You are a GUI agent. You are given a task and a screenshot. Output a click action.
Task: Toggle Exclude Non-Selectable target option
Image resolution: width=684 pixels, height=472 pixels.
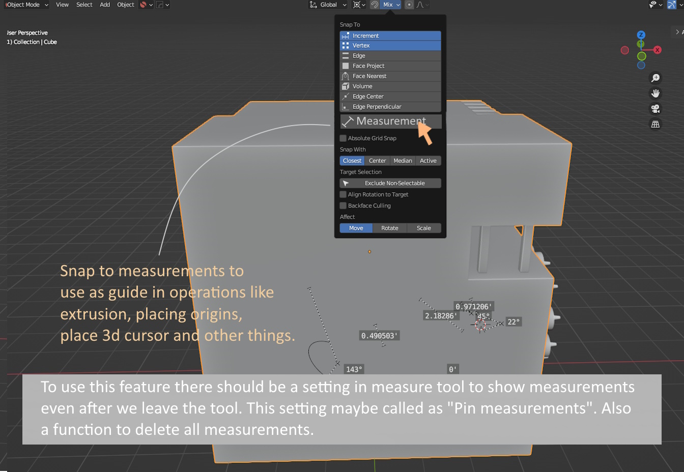(x=390, y=183)
